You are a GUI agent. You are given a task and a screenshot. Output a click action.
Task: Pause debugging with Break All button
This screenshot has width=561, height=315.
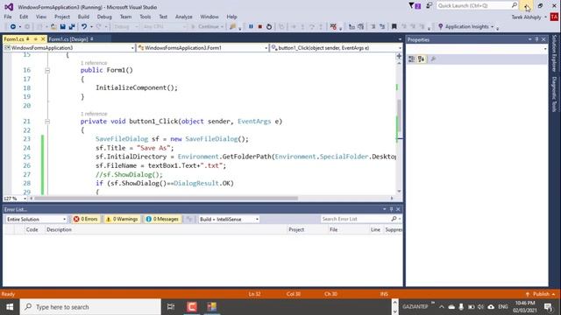(251, 27)
